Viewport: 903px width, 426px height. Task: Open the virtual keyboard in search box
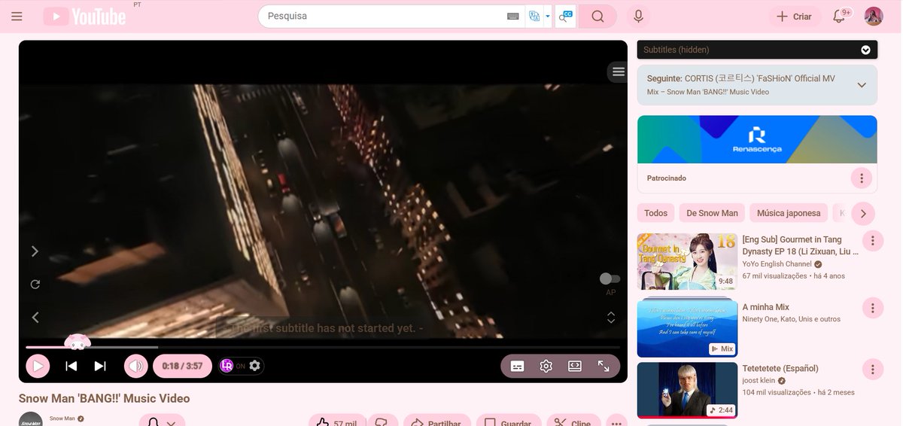point(513,17)
